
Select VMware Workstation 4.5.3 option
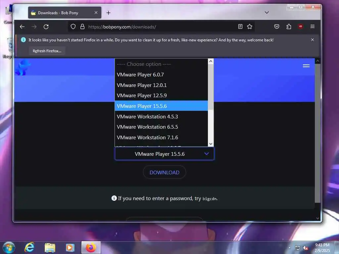pos(161,116)
